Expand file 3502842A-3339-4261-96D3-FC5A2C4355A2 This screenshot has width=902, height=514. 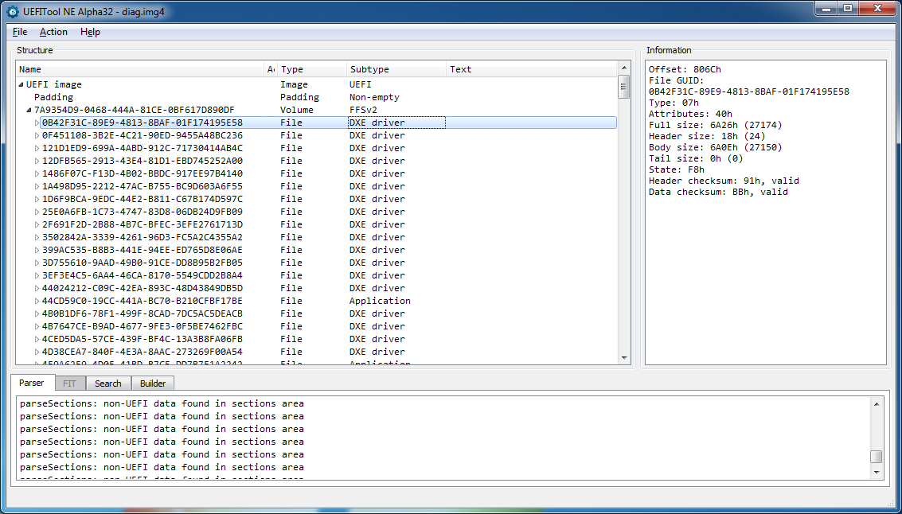coord(37,237)
